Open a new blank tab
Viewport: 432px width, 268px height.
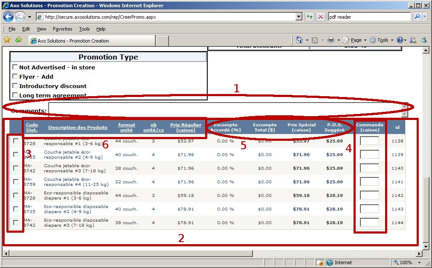coord(162,41)
